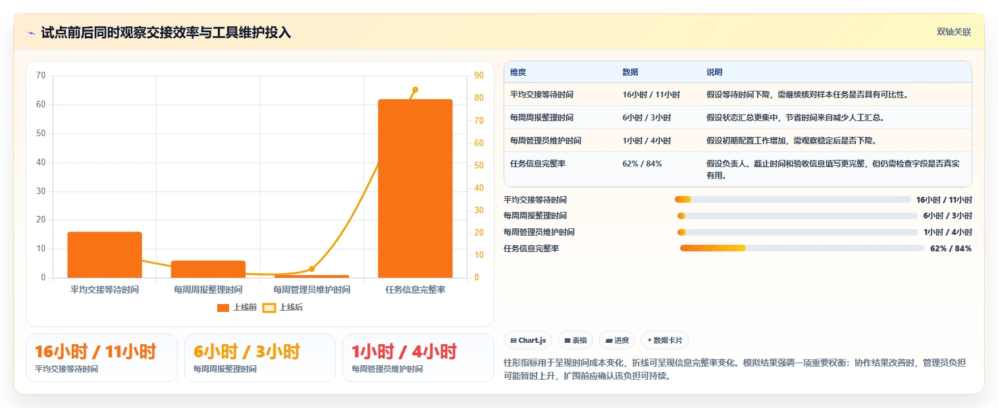Click the 双轴关联 label in the header
The width and height of the screenshot is (998, 408).
pyautogui.click(x=954, y=32)
